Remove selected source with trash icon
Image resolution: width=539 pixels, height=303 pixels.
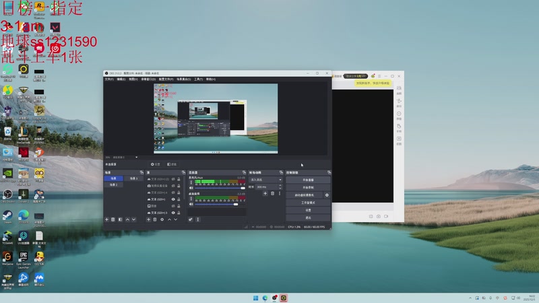tap(155, 220)
